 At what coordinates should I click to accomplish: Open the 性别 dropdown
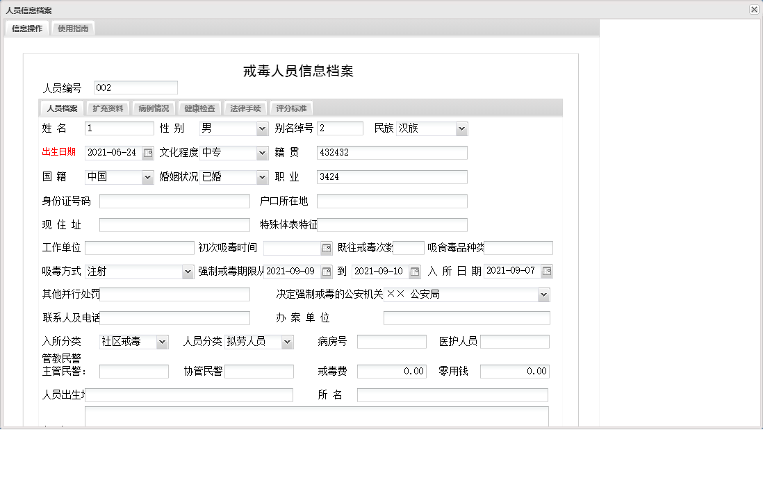261,128
